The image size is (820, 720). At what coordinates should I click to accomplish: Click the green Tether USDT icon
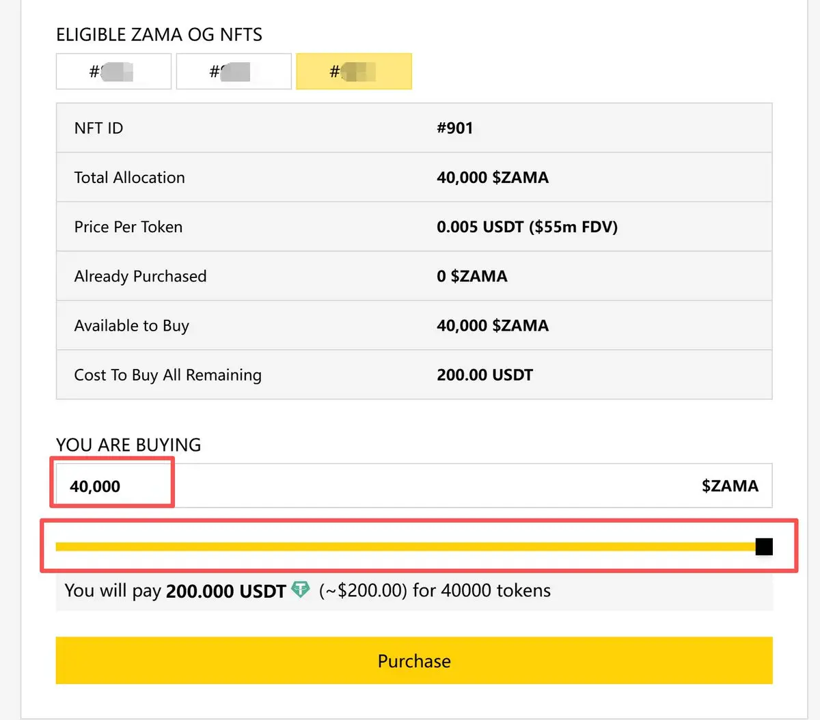[x=301, y=590]
